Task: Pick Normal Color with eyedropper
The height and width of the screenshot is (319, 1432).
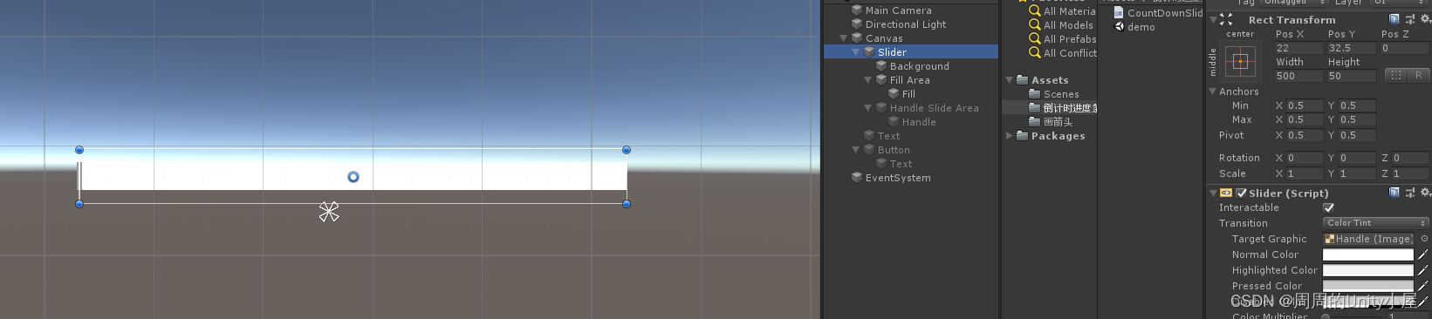Action: pos(1422,255)
